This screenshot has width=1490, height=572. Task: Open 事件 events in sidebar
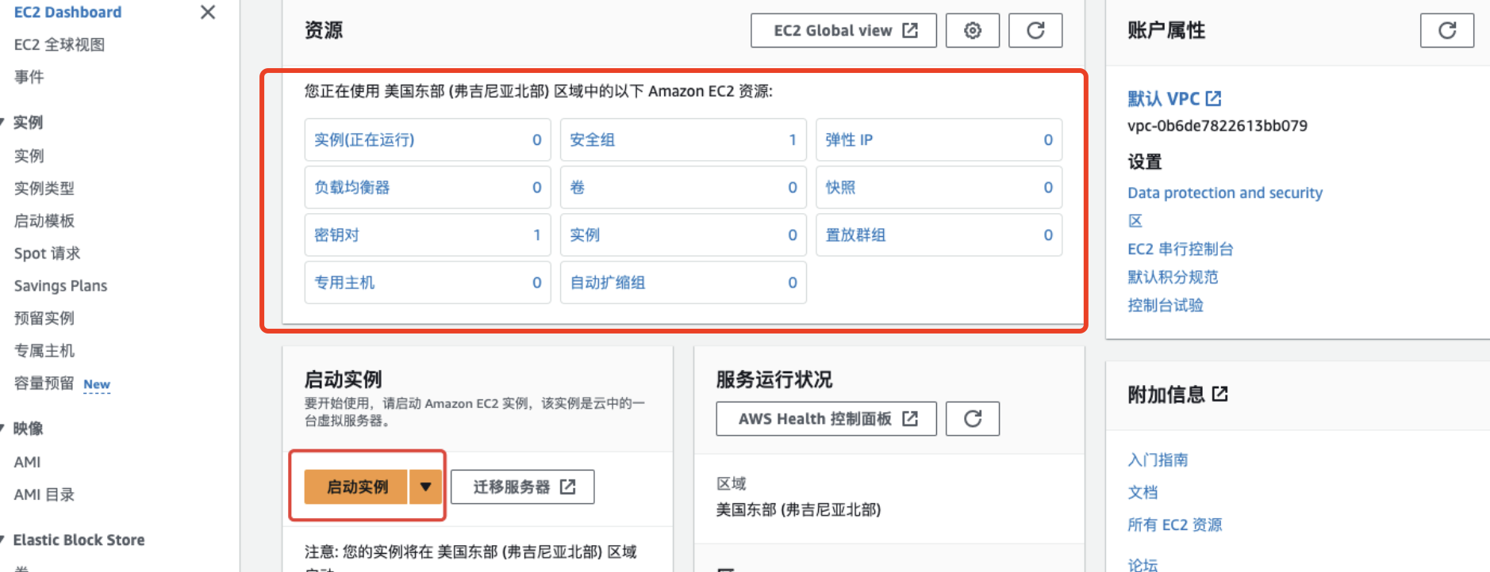click(29, 77)
